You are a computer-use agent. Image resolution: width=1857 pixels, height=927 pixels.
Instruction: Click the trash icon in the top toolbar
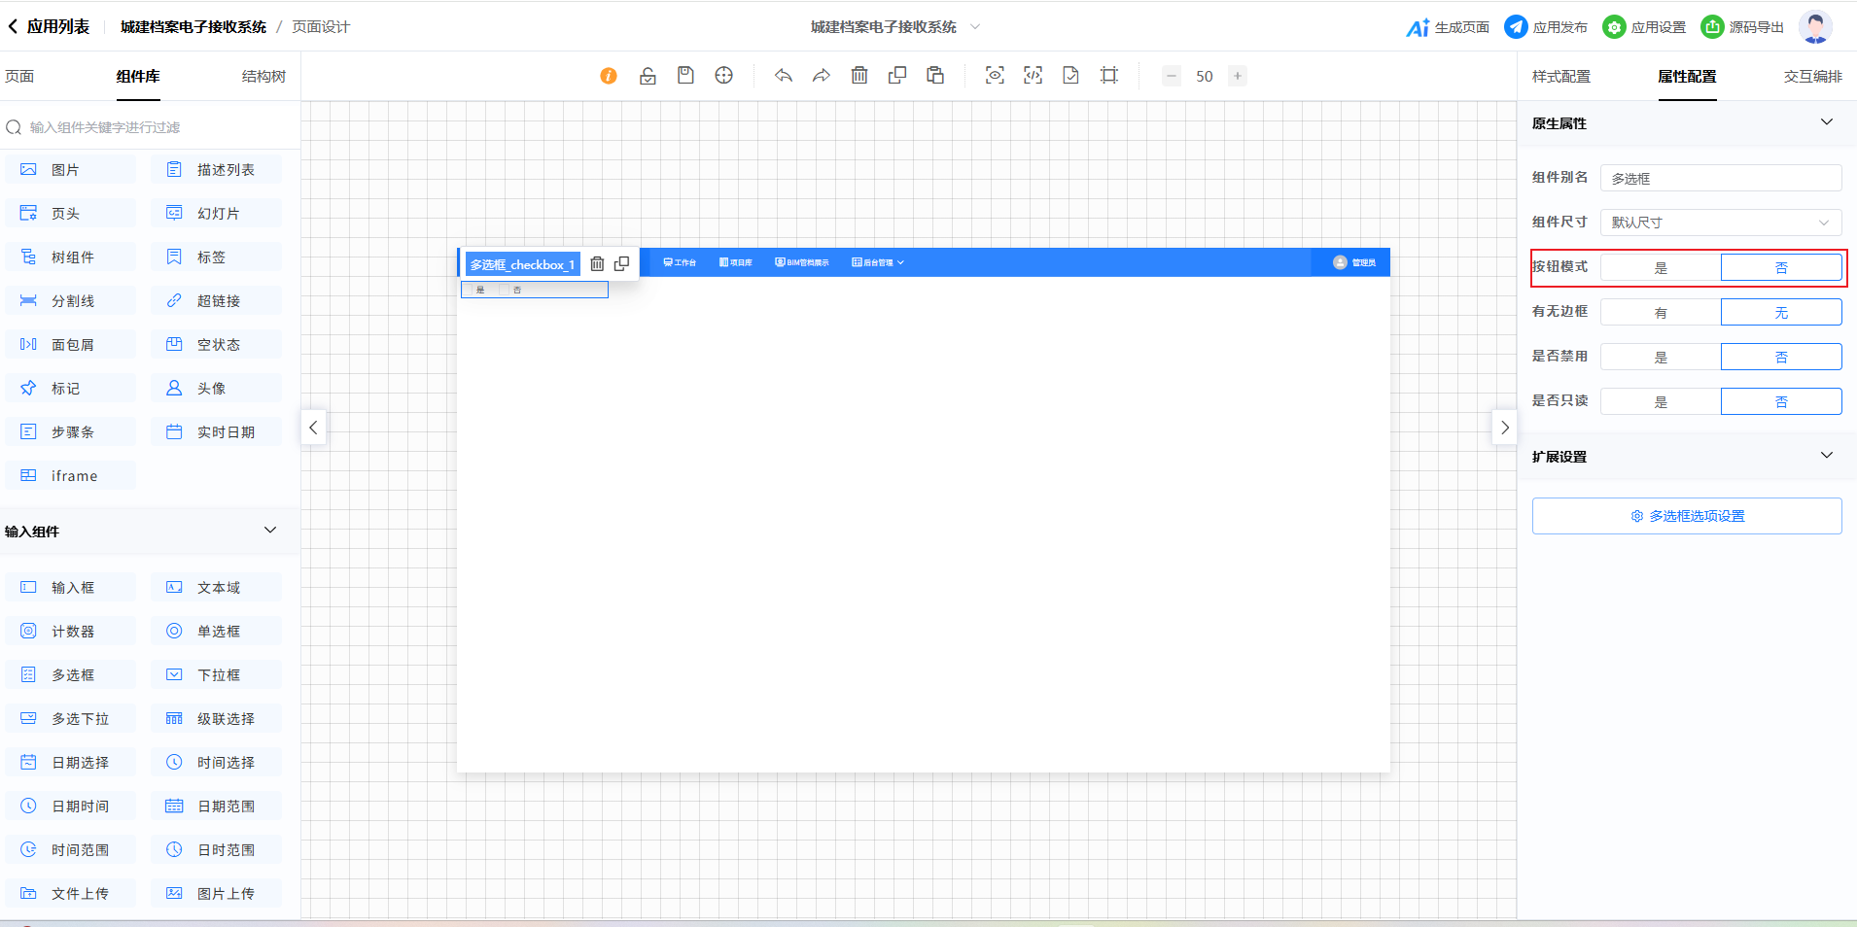click(x=859, y=76)
